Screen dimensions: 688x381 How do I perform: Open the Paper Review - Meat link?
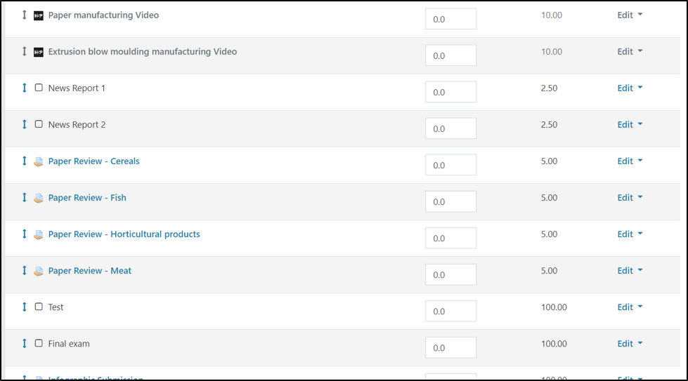pyautogui.click(x=89, y=271)
